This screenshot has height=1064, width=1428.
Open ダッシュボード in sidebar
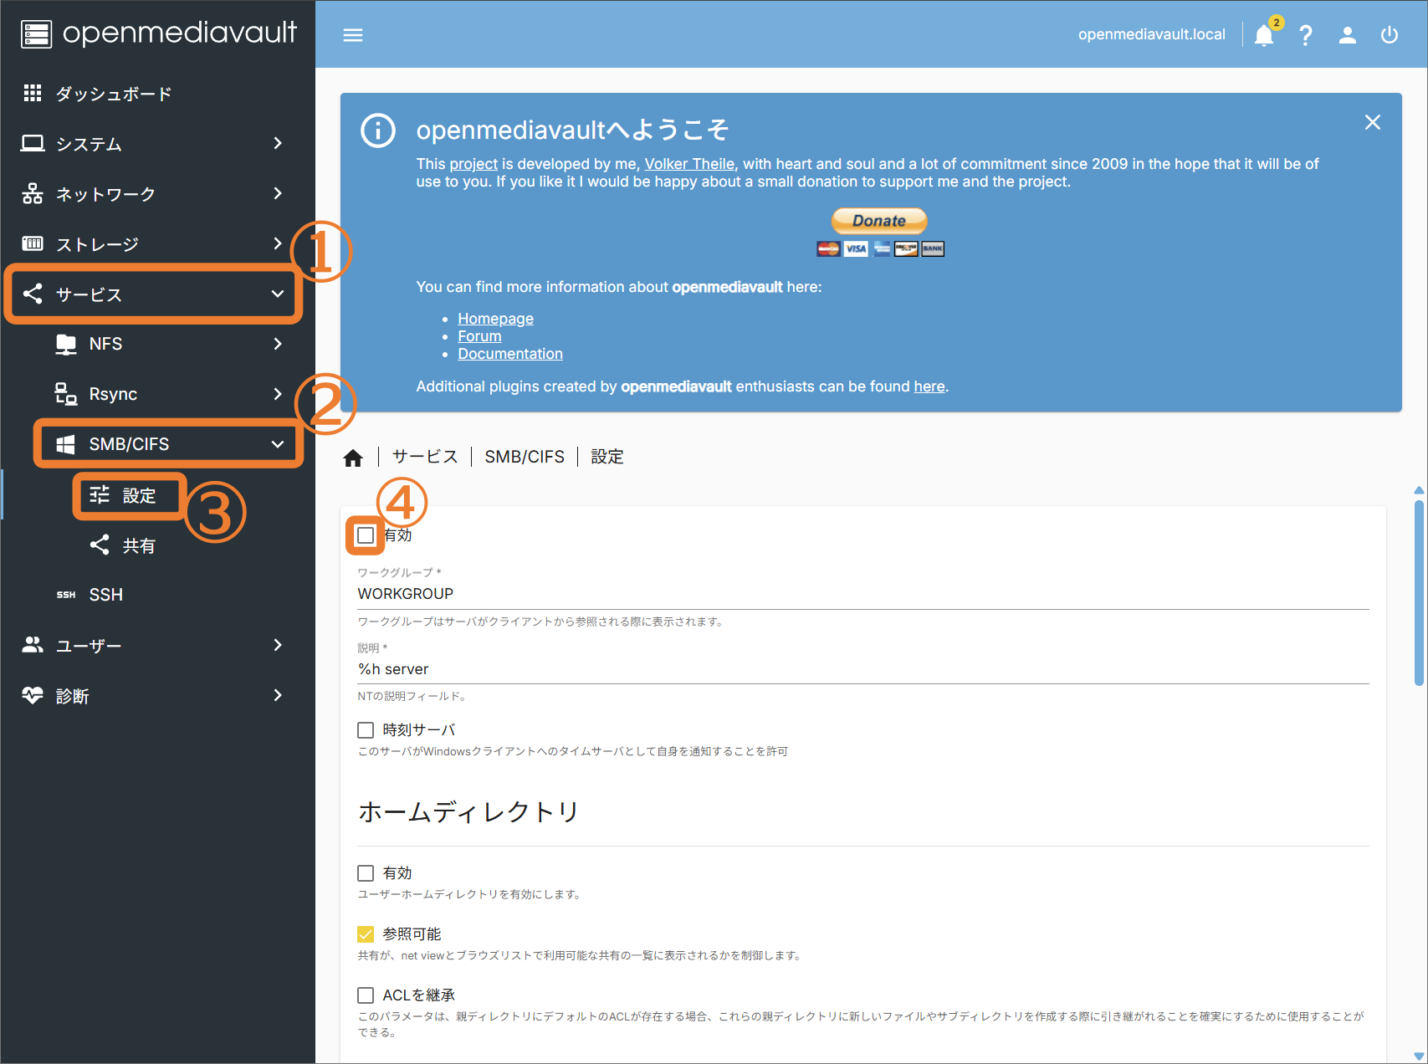pyautogui.click(x=157, y=93)
